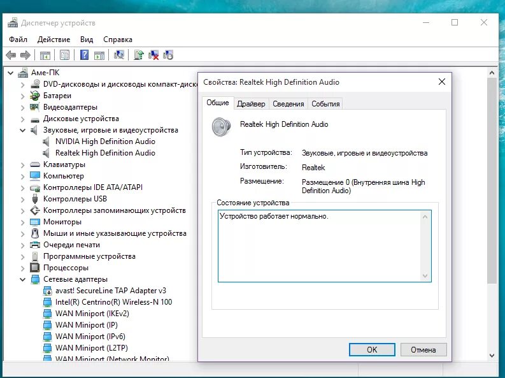
Task: Expand the Клавиатуры category
Action: click(x=22, y=164)
